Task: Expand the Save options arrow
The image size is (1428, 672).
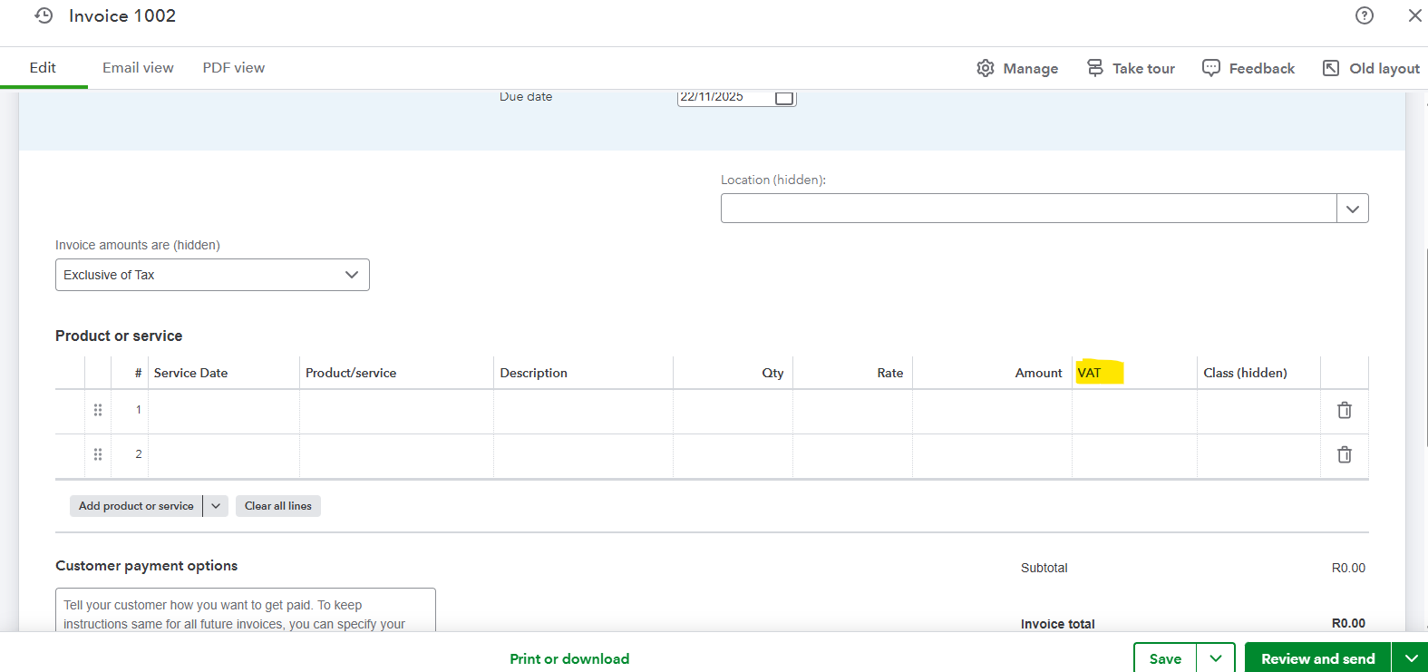Action: (x=1216, y=658)
